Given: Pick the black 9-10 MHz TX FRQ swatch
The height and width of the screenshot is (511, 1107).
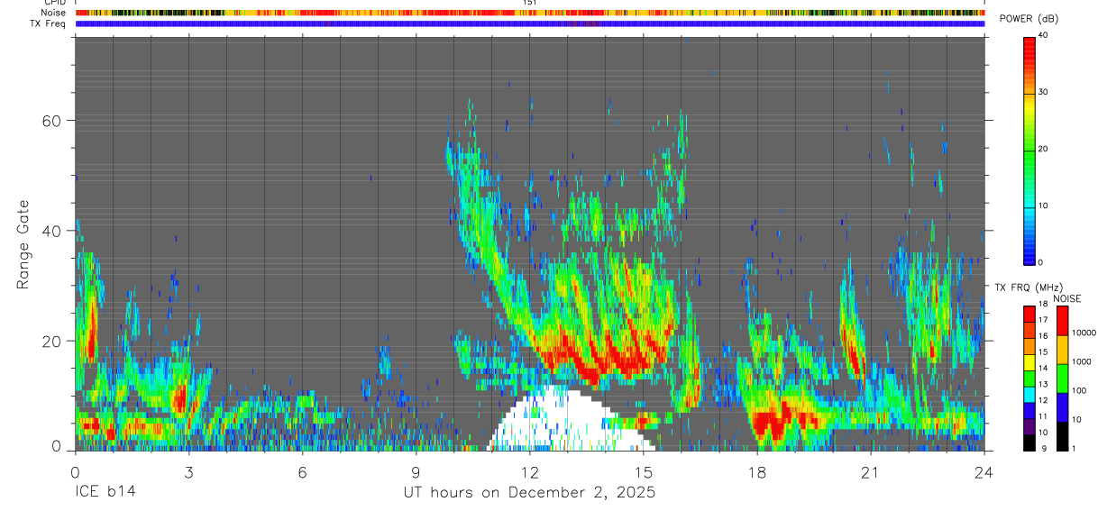Looking at the screenshot, I should 1029,443.
